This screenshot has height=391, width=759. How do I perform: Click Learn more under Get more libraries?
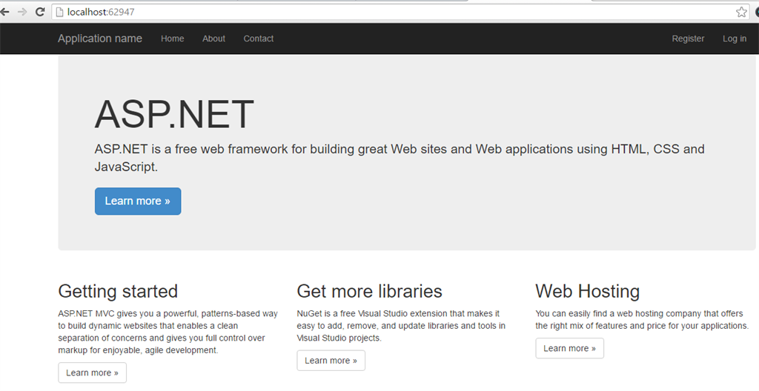point(331,361)
